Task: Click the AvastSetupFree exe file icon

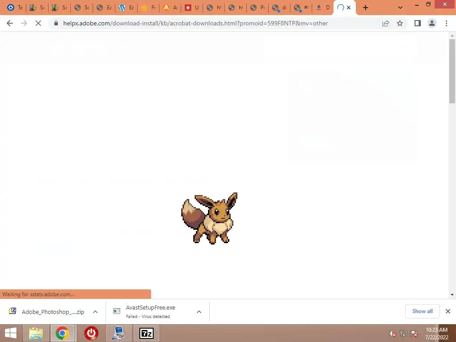Action: (117, 311)
